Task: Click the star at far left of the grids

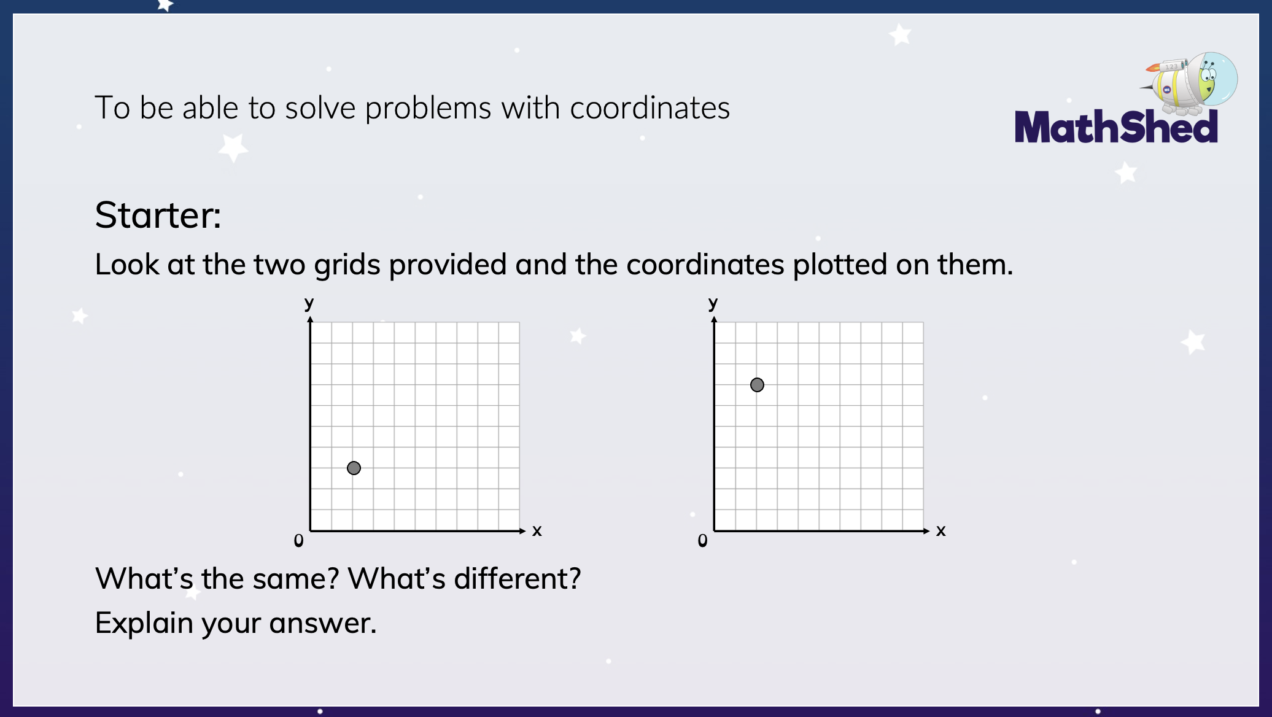Action: point(80,316)
